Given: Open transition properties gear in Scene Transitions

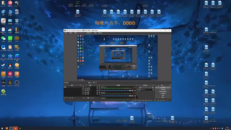Looking at the screenshot, I should coord(153,87).
